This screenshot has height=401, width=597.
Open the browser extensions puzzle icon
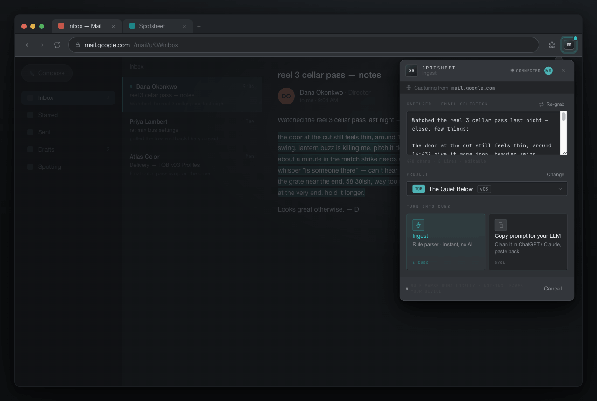[552, 45]
